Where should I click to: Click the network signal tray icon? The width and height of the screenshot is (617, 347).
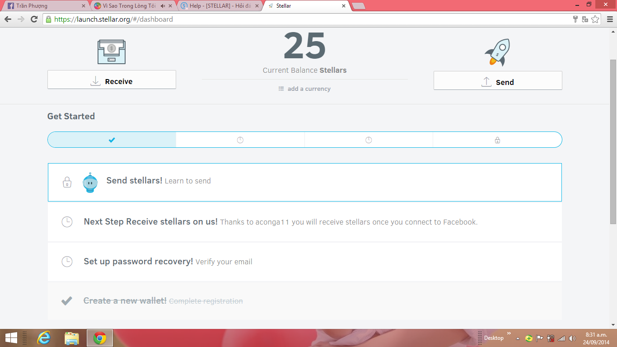click(x=561, y=338)
